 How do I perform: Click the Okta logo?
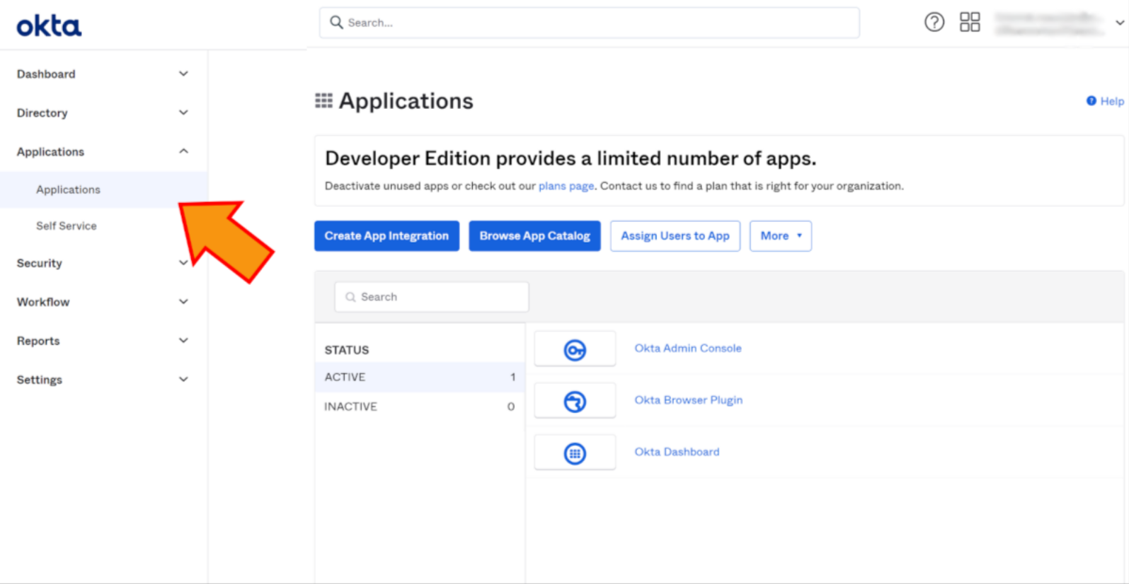[49, 26]
